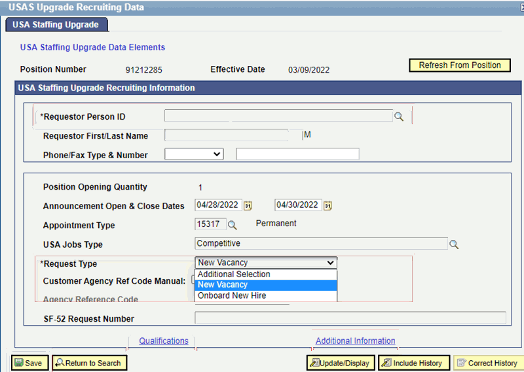Choose Onboard New Hire option

266,296
